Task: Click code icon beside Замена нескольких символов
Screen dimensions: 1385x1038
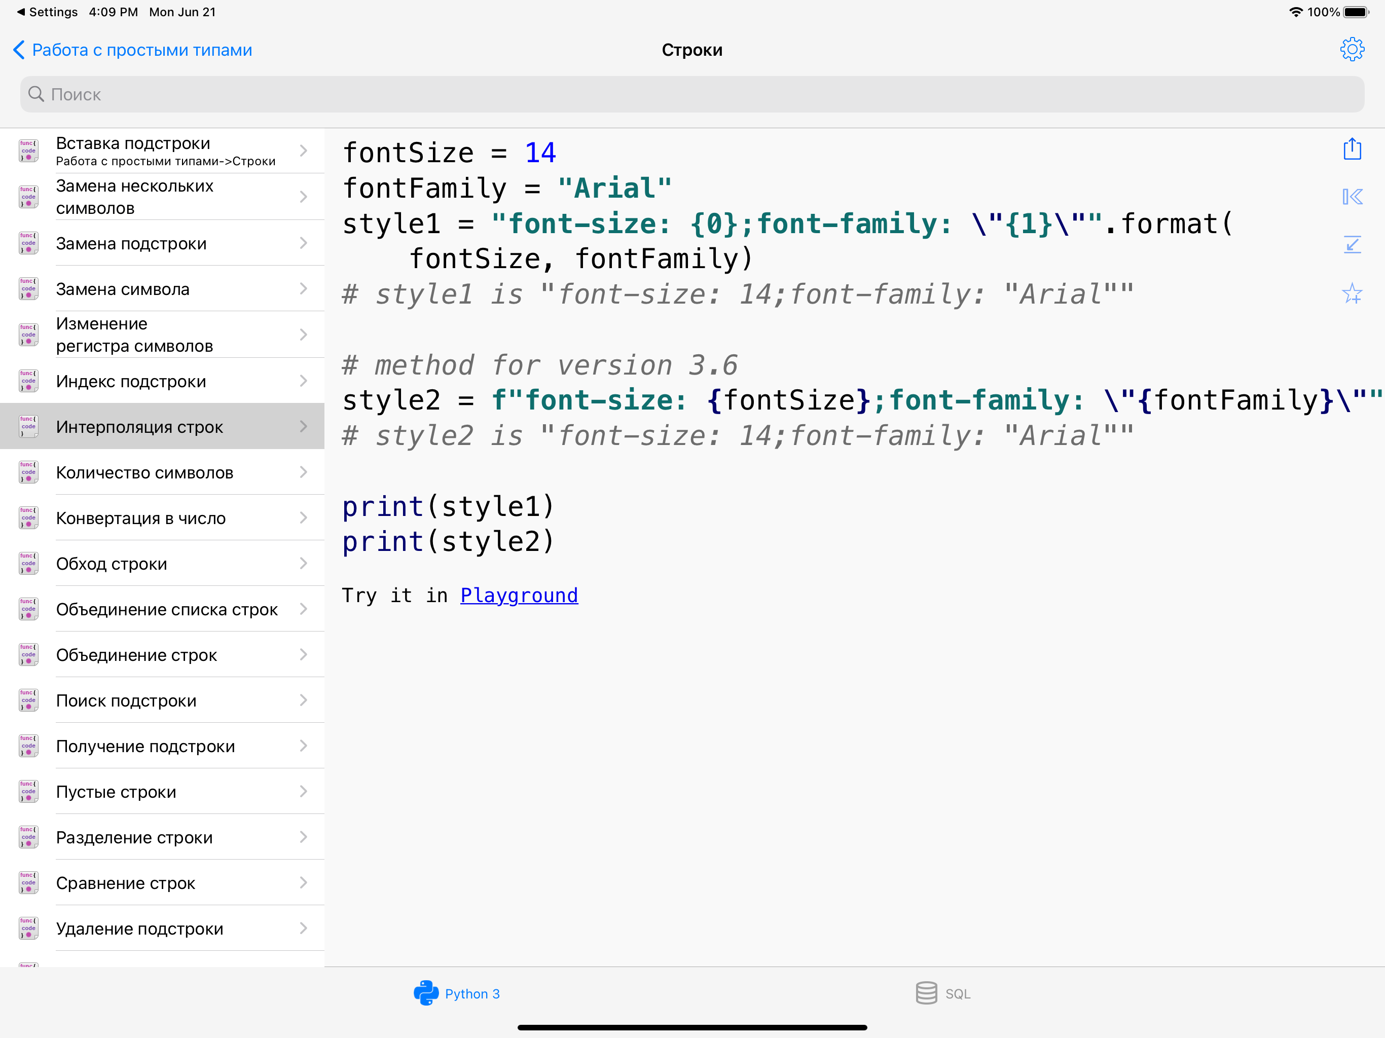Action: (28, 197)
